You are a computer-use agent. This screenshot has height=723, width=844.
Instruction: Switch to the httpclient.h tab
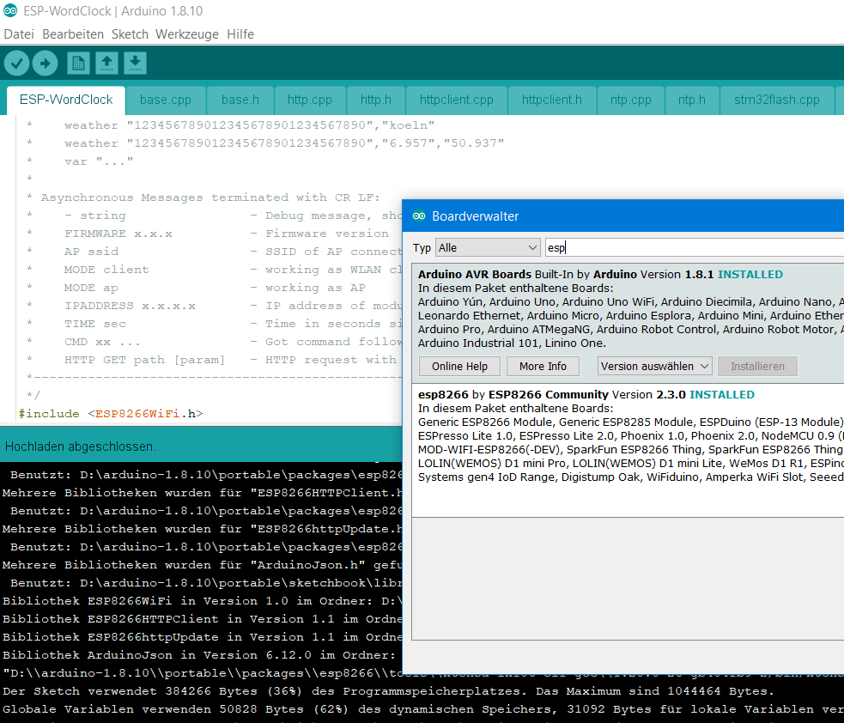(x=552, y=100)
